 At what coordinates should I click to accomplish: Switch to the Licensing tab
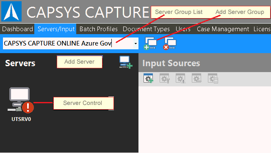pyautogui.click(x=262, y=29)
